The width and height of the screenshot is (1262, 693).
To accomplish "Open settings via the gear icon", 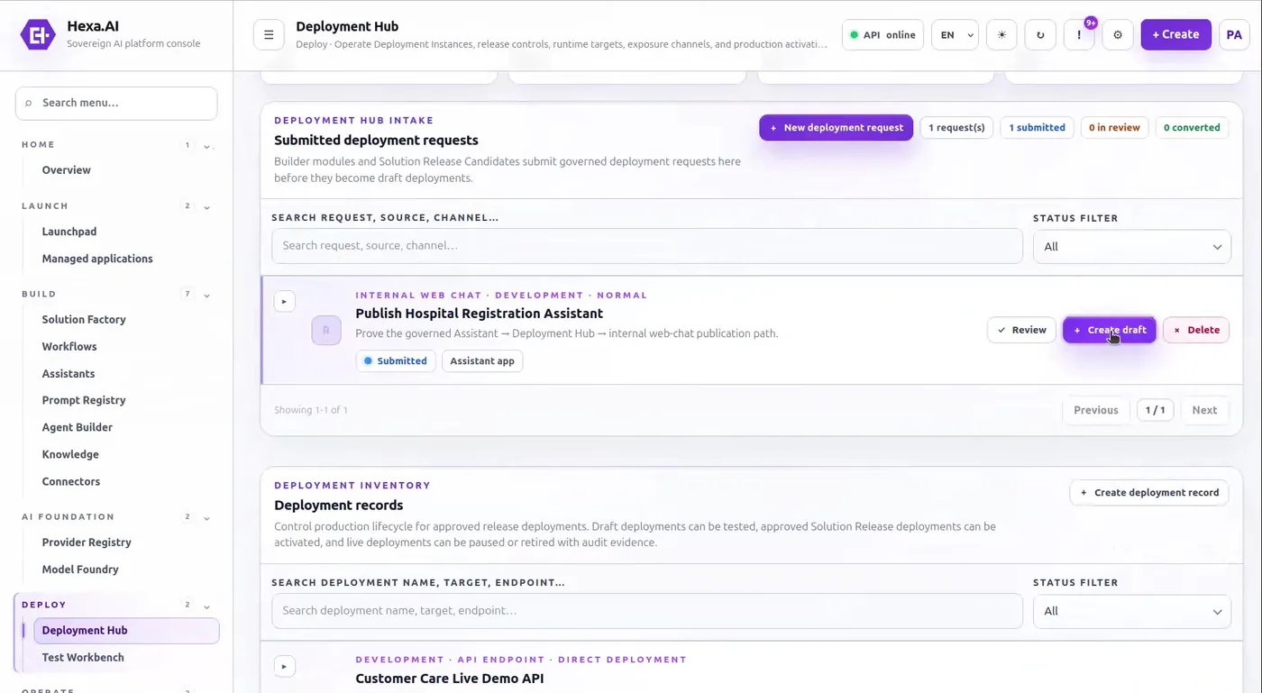I will [x=1118, y=35].
